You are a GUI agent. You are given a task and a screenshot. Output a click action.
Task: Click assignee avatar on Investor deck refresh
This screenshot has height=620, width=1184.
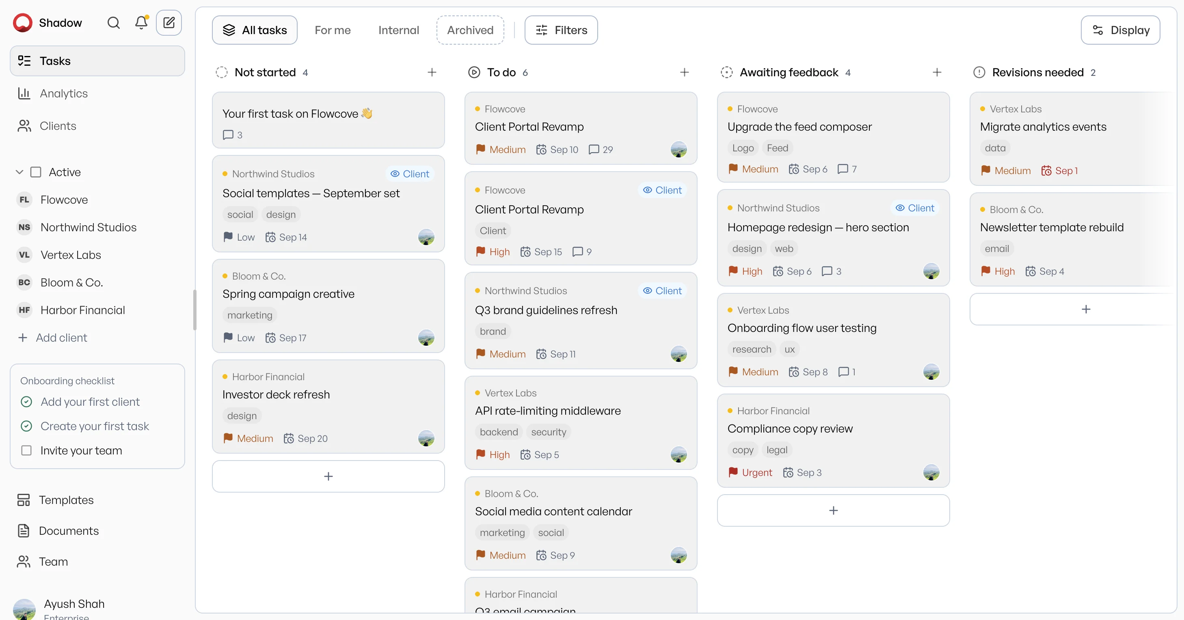point(426,438)
